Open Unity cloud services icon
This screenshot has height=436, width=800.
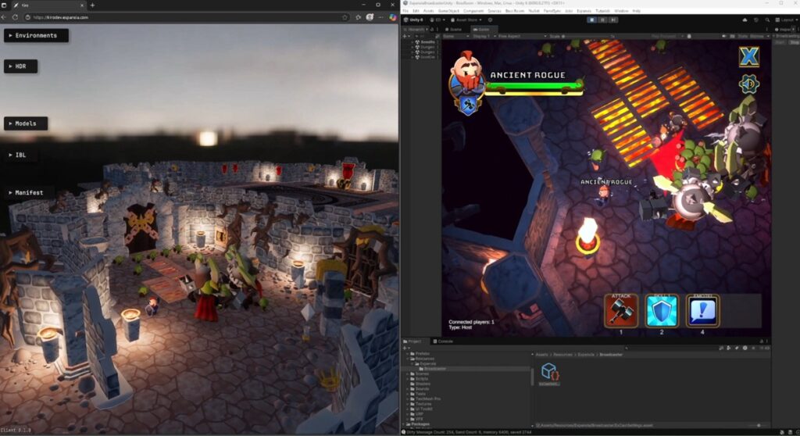click(x=745, y=20)
